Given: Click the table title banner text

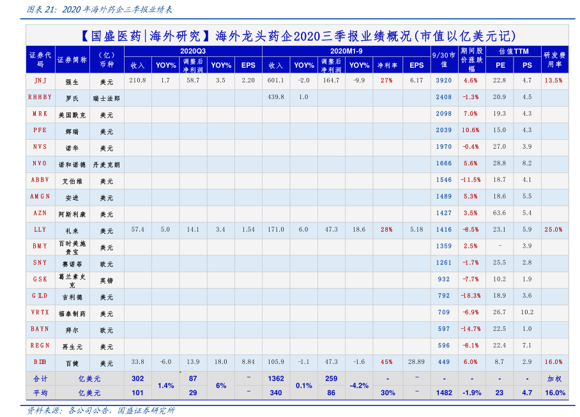Looking at the screenshot, I should point(298,36).
